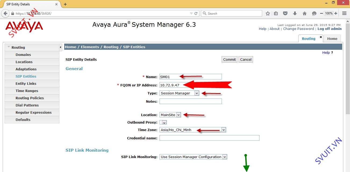Click the Credential name field
Screen dimensions: 350x172
click(210, 138)
